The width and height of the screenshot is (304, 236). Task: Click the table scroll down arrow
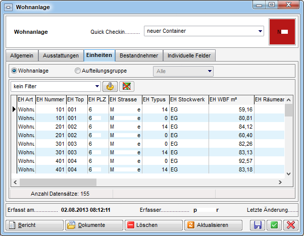pyautogui.click(x=288, y=174)
